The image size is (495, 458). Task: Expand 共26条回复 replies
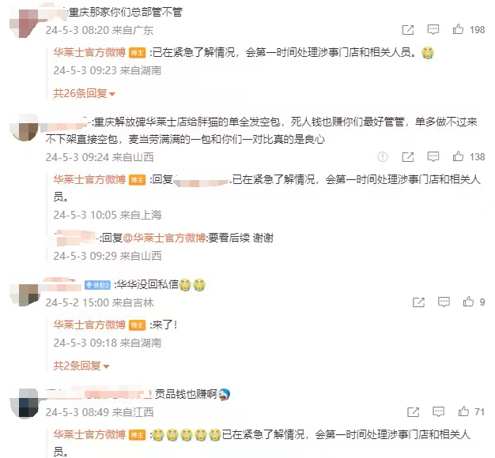click(85, 94)
